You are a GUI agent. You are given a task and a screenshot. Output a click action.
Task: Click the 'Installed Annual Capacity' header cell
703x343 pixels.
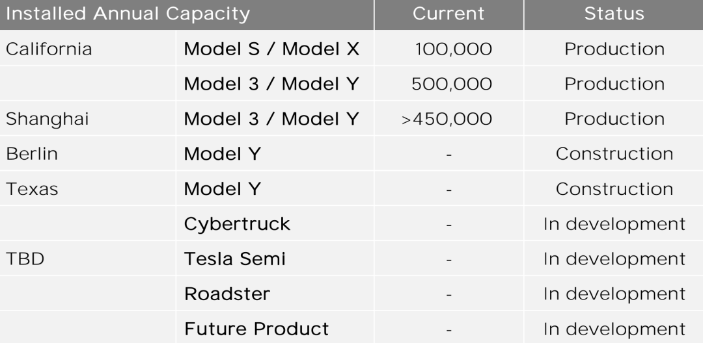[x=128, y=14]
